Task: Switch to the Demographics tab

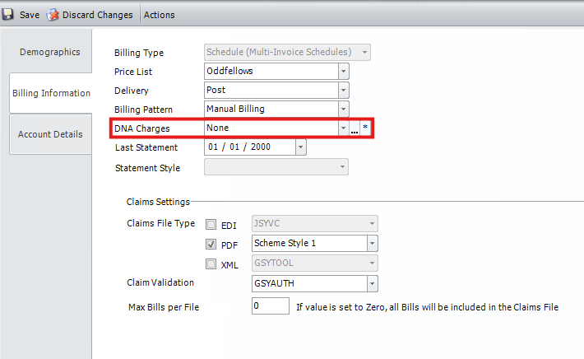Action: [x=49, y=52]
